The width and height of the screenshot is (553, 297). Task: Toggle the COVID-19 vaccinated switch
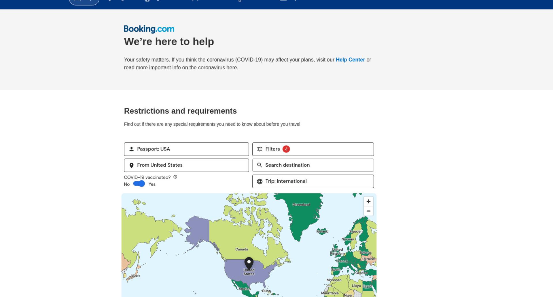pos(139,184)
